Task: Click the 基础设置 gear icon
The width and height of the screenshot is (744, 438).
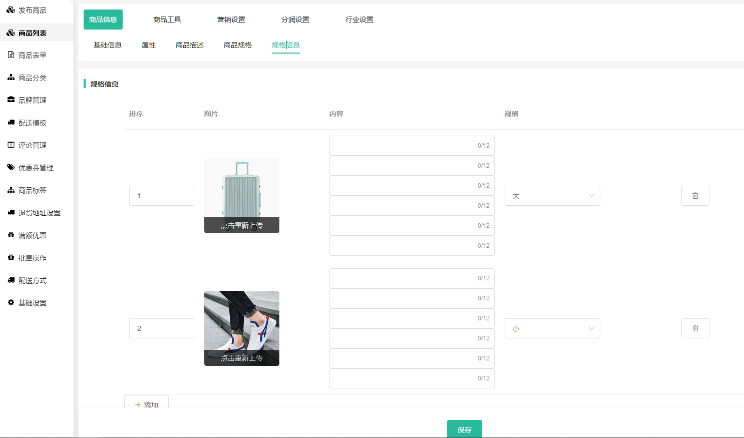Action: (11, 303)
